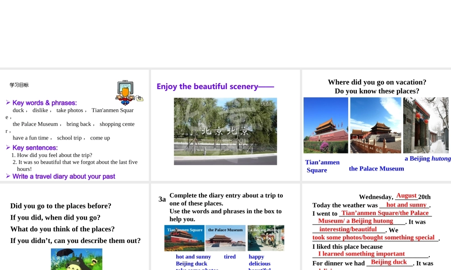Open the Enjoy the beautiful scenery slide

225,125
